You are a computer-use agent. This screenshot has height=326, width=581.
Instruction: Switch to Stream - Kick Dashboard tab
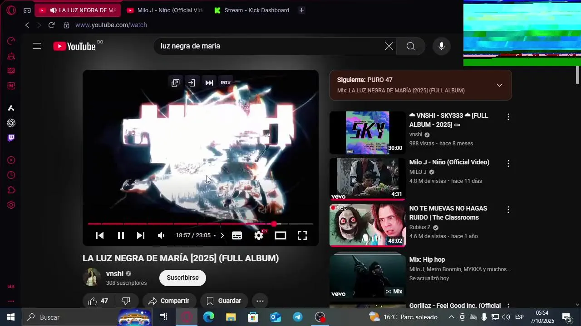click(251, 10)
